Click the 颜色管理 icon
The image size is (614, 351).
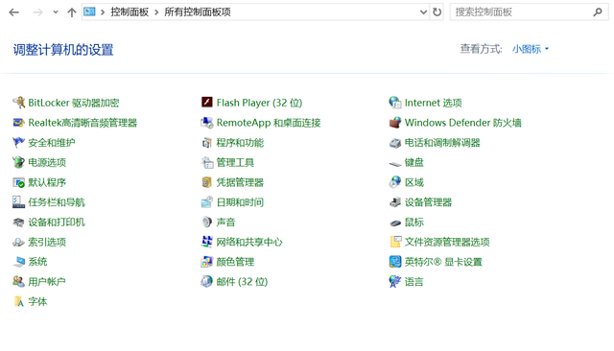[207, 262]
